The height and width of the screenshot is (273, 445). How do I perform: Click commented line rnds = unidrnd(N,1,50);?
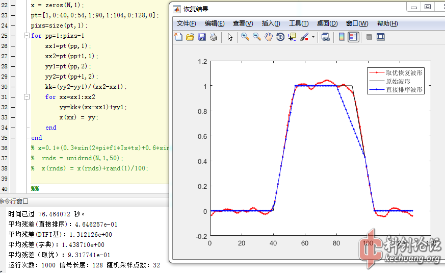coord(77,158)
